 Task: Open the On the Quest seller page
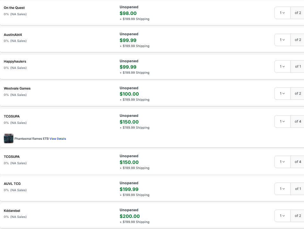pos(14,8)
